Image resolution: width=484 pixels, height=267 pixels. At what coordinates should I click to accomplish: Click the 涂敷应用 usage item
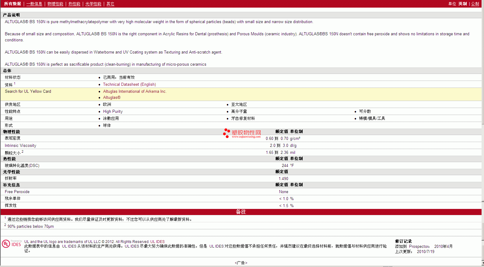[x=111, y=118]
